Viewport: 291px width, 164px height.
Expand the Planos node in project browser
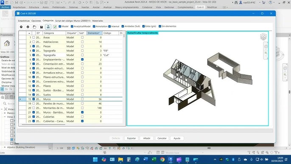coord(5,113)
